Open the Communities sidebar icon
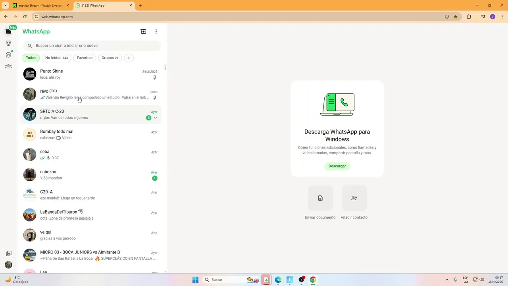This screenshot has height=286, width=508. click(x=8, y=66)
